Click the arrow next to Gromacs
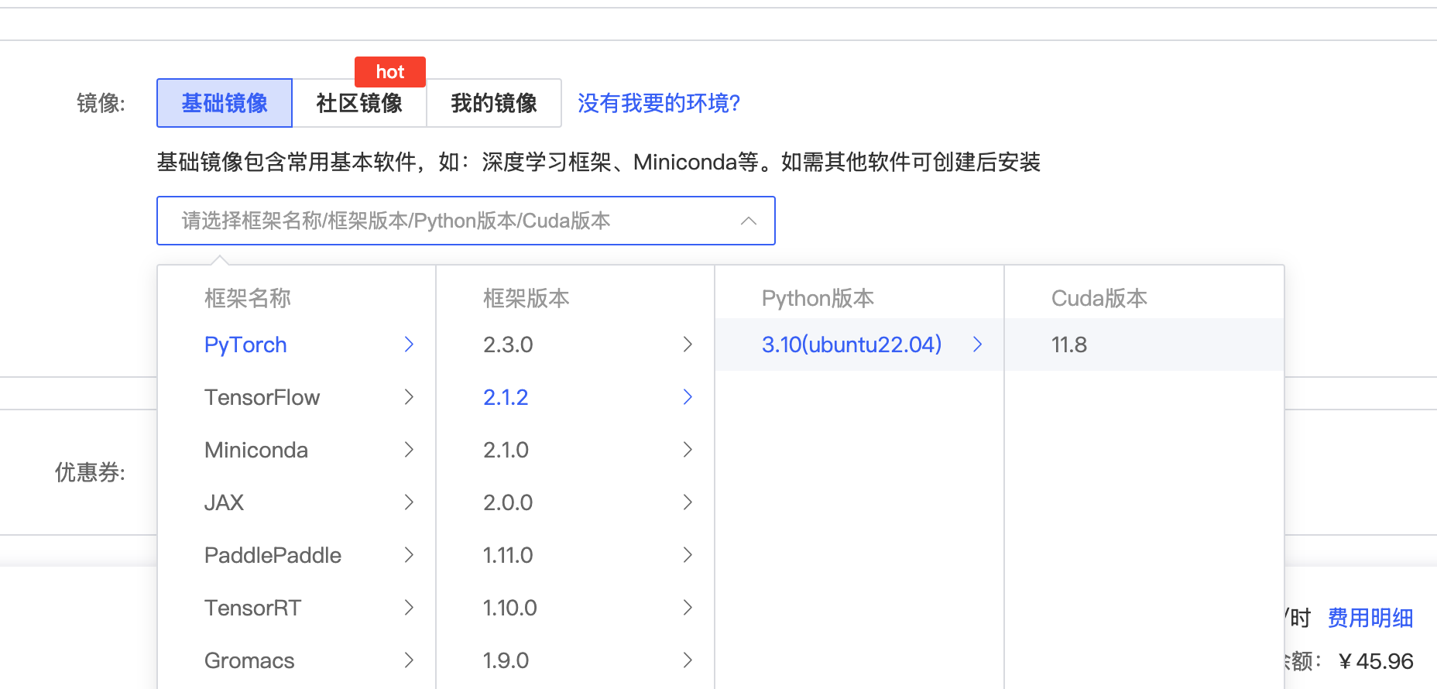 point(409,660)
